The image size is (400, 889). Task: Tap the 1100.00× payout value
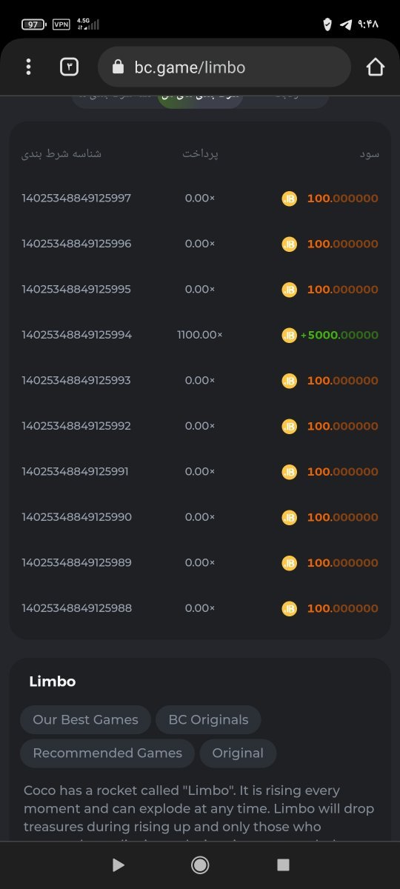pyautogui.click(x=200, y=335)
